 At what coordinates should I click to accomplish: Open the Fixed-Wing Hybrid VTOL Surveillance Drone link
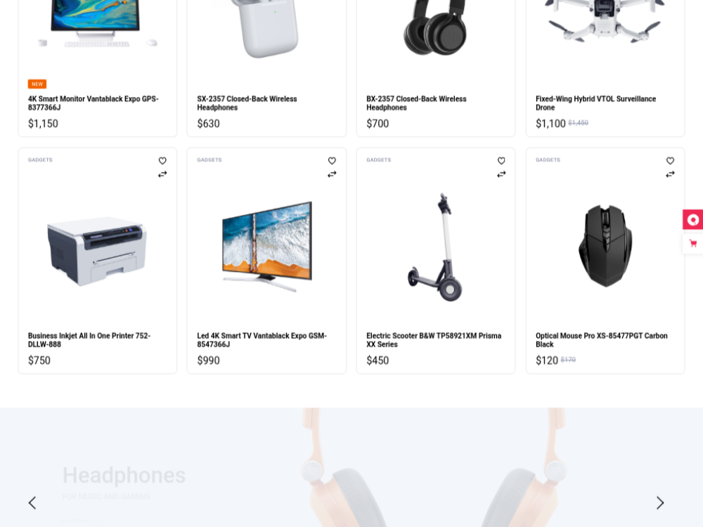[596, 103]
